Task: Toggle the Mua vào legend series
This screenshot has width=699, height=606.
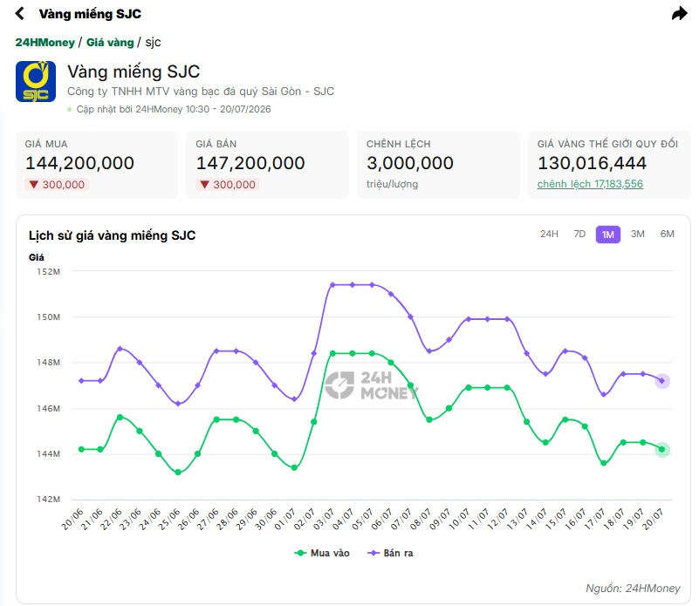Action: [322, 553]
